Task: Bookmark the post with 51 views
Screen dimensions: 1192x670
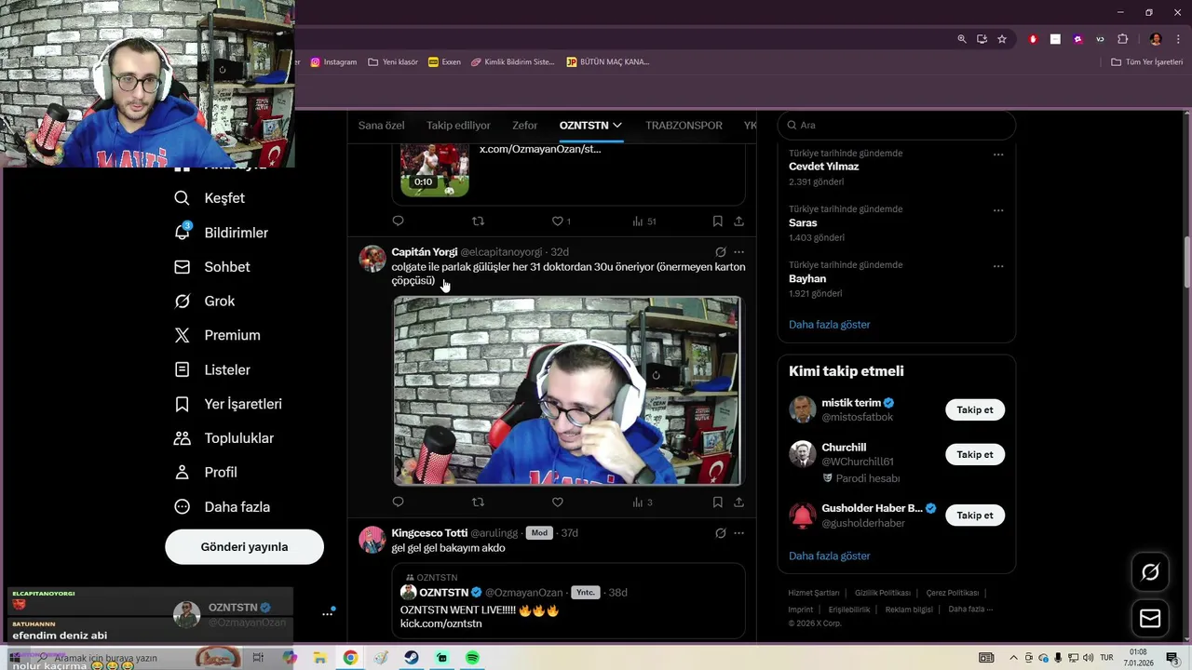Action: point(717,221)
